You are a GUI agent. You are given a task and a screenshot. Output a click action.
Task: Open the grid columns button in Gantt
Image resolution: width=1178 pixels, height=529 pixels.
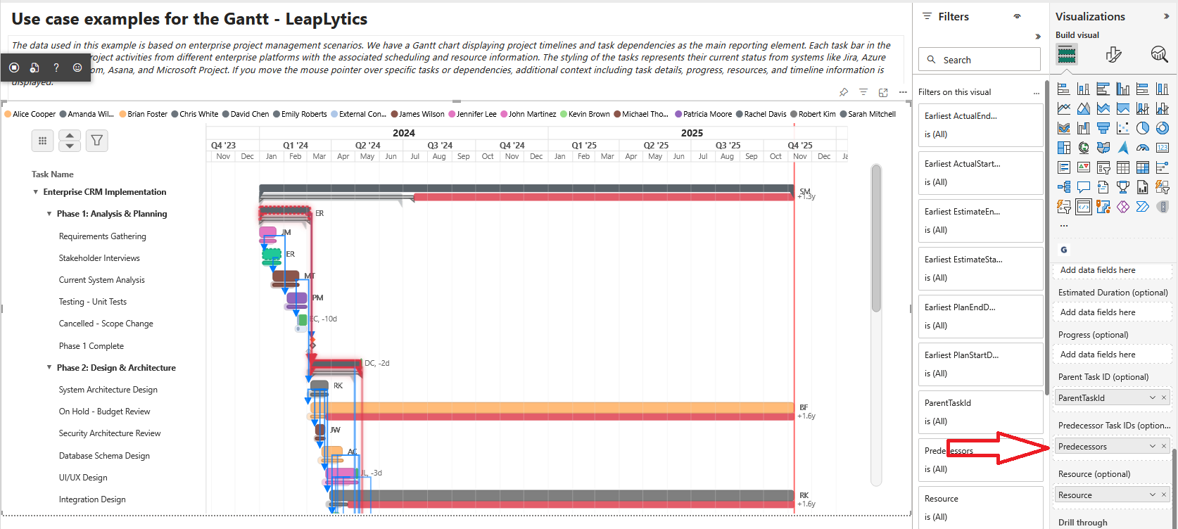point(42,141)
